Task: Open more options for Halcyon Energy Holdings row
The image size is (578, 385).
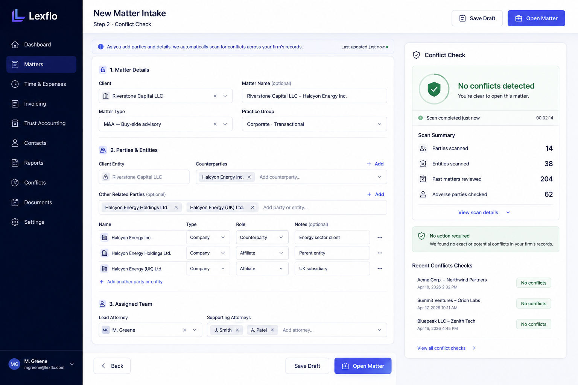Action: 380,253
